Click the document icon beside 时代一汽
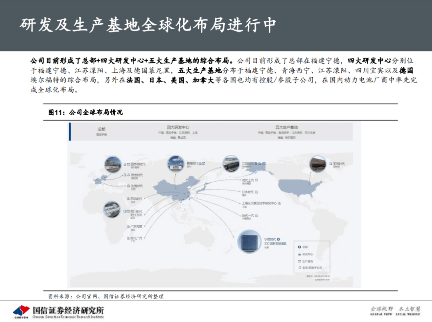Viewport: 432px width, 322px height. tap(256, 216)
